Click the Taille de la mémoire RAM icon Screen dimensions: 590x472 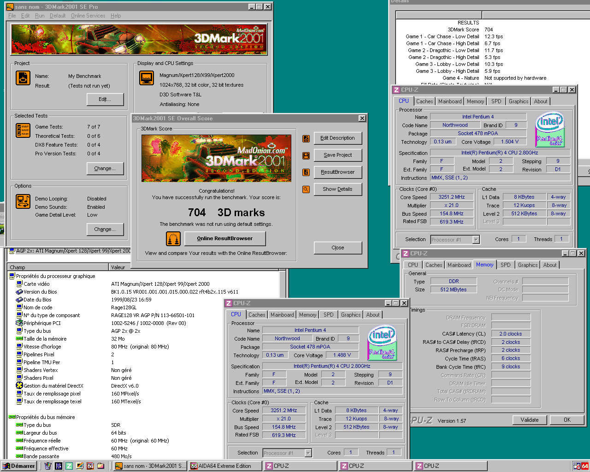(19, 339)
